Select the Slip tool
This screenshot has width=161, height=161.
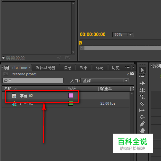point(142,110)
